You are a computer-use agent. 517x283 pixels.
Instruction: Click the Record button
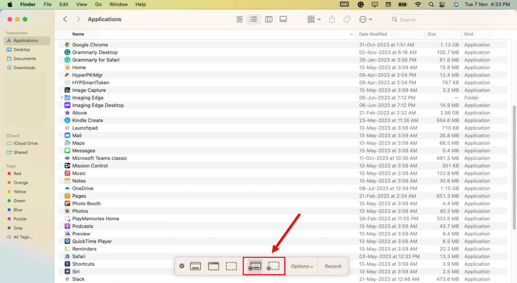333,267
